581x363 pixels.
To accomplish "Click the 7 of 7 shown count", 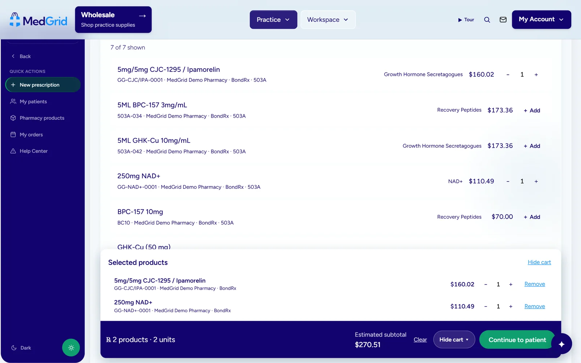I will (128, 48).
